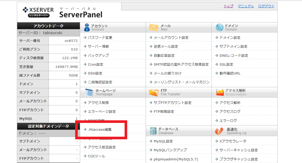Open MySQL設定
The image size is (302, 163).
point(163,141)
